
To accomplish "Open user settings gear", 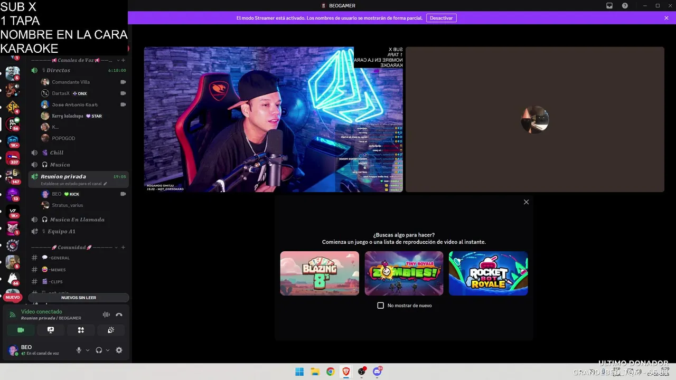I will [119, 350].
